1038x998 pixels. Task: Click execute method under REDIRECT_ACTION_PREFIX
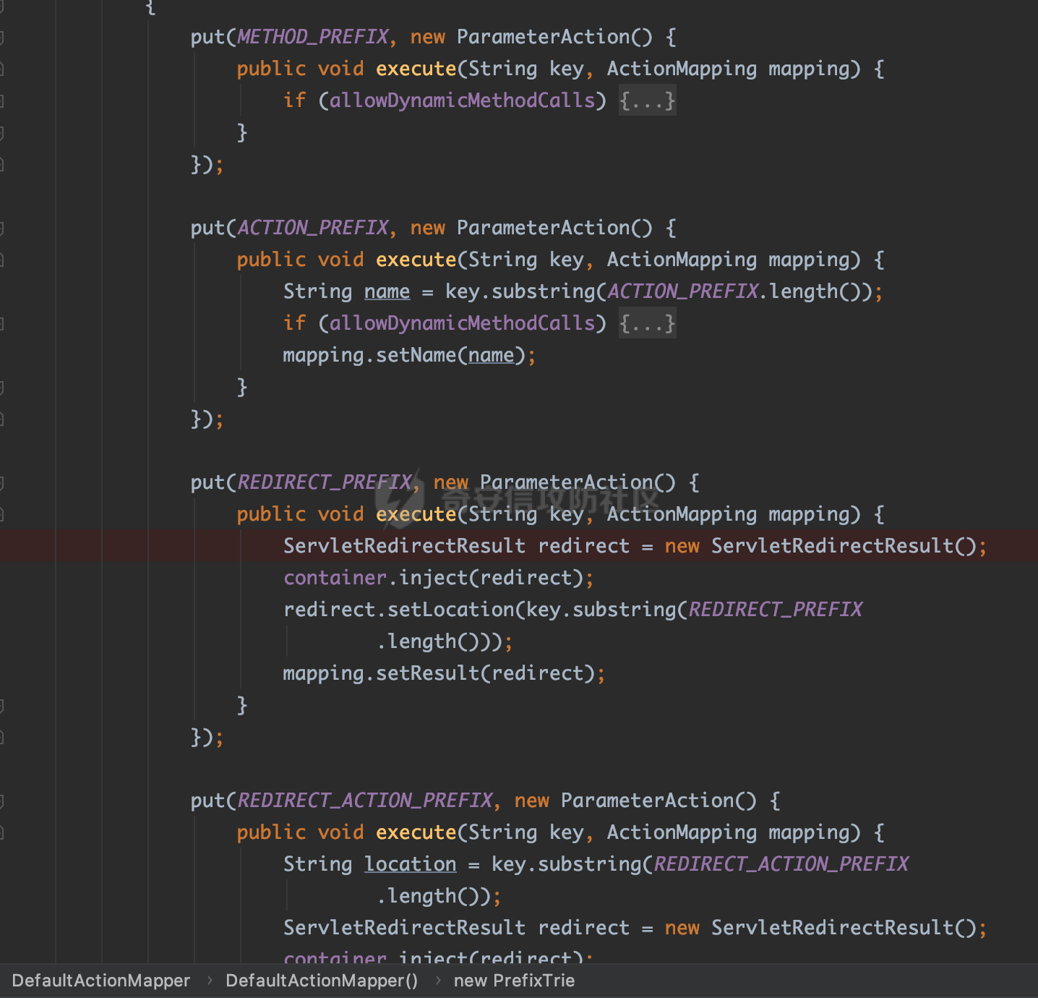[x=416, y=832]
